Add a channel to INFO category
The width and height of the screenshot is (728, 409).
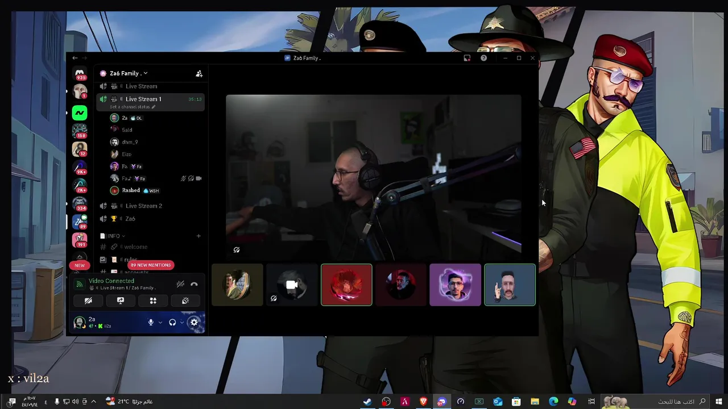pyautogui.click(x=198, y=236)
